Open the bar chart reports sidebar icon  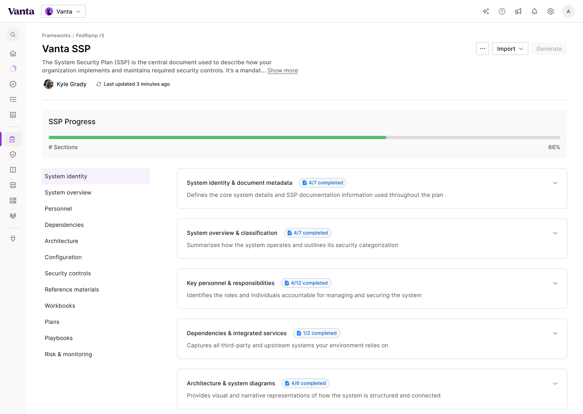pyautogui.click(x=13, y=115)
